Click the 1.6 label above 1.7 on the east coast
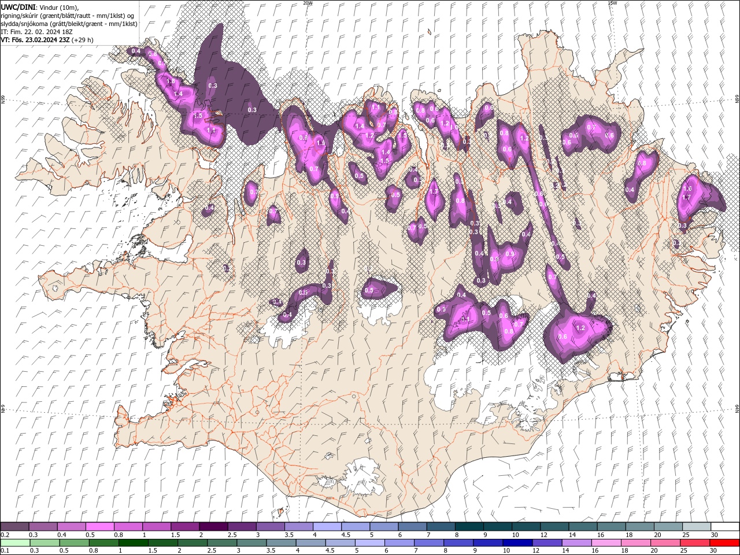This screenshot has width=740, height=555. [x=688, y=188]
